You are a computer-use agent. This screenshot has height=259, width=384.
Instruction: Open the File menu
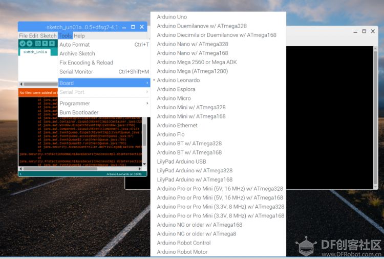click(x=24, y=35)
